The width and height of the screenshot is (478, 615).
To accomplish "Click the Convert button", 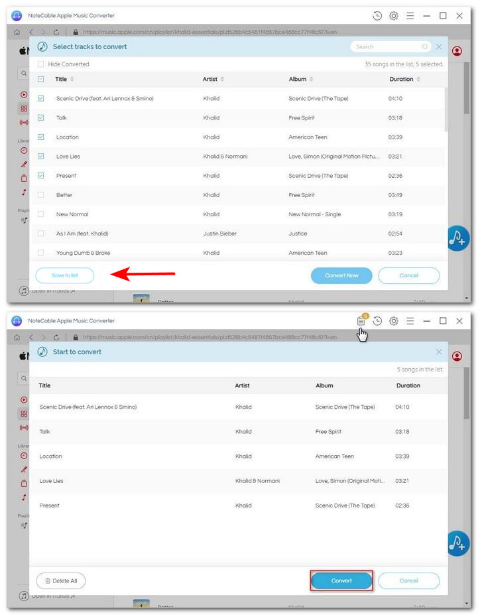I will tap(341, 581).
